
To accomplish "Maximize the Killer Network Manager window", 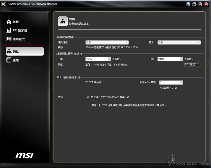I will tap(200, 4).
